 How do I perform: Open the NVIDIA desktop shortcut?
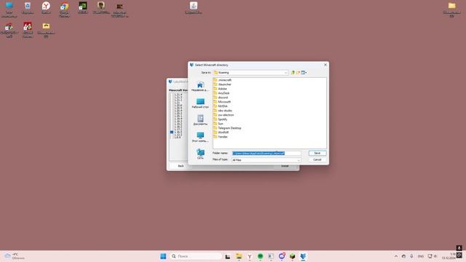click(x=82, y=8)
